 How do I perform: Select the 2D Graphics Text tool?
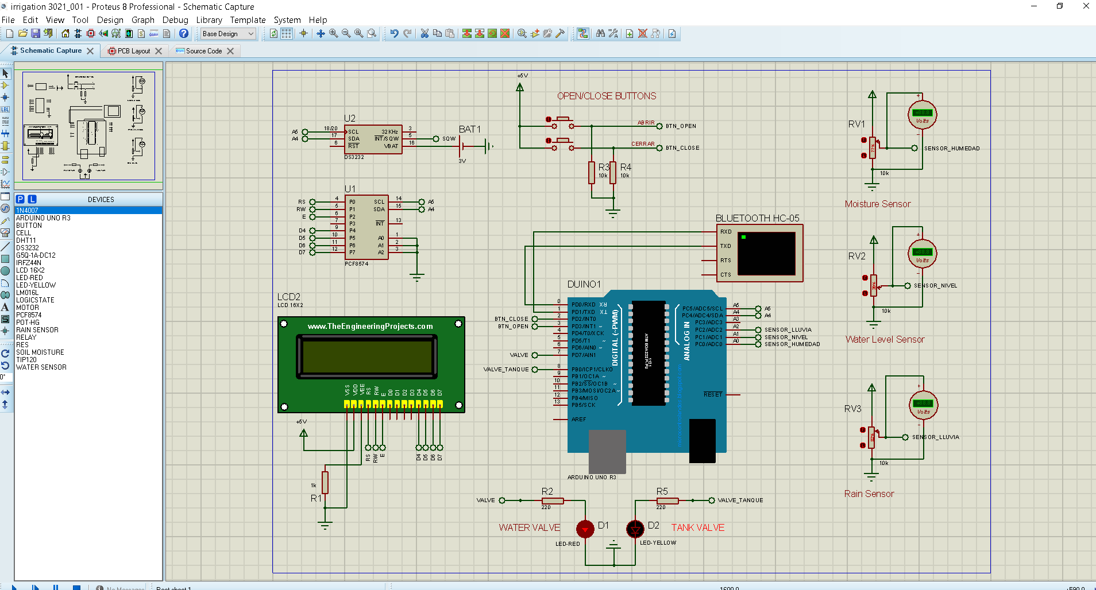pyautogui.click(x=5, y=307)
